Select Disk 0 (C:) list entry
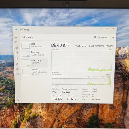 pyautogui.click(x=34, y=63)
